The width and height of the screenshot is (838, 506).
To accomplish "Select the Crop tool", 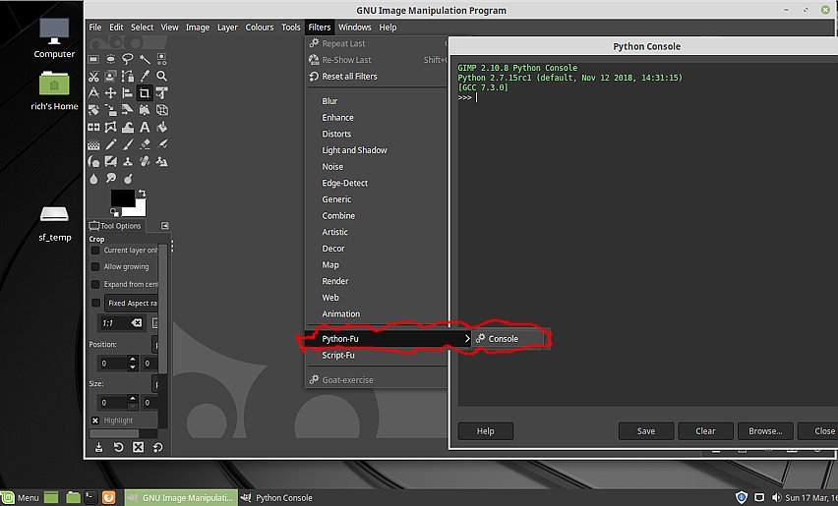I will point(145,93).
